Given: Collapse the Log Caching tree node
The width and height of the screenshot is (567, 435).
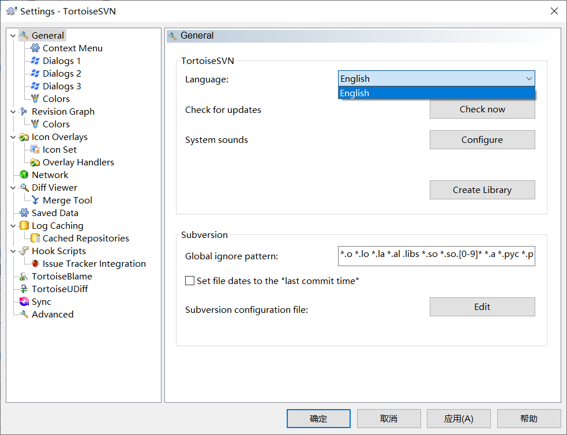Looking at the screenshot, I should [x=13, y=226].
